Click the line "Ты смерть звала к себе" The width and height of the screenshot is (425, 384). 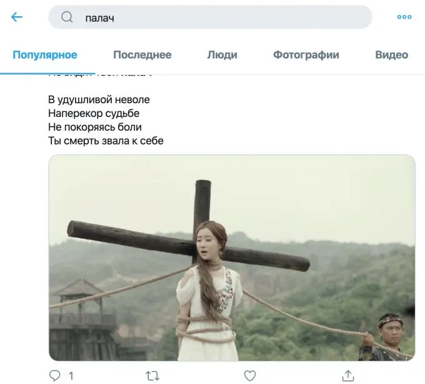(x=106, y=141)
